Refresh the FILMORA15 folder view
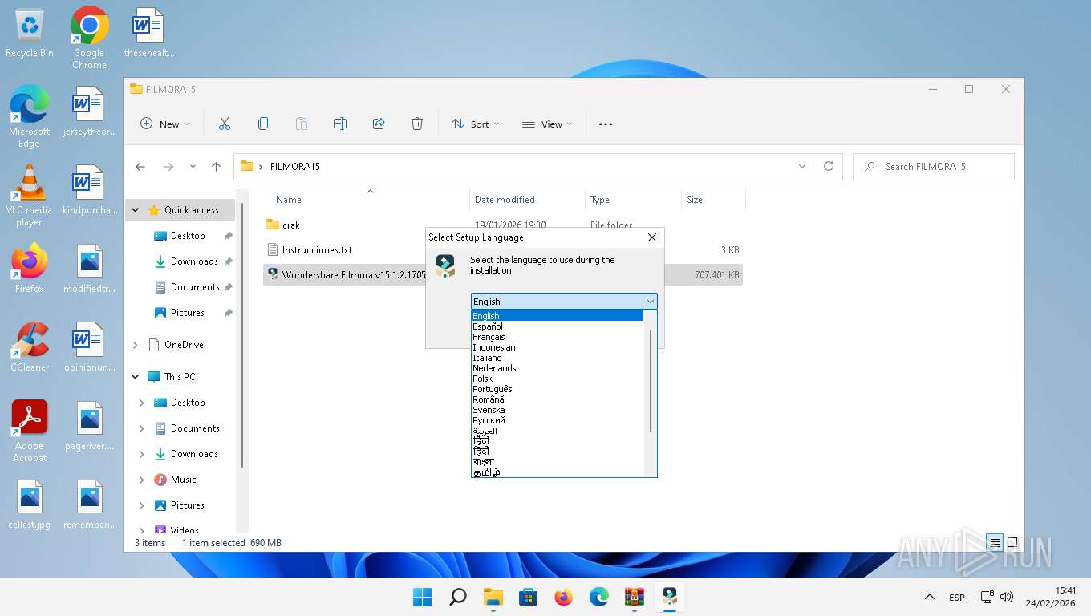The height and width of the screenshot is (616, 1091). 829,166
